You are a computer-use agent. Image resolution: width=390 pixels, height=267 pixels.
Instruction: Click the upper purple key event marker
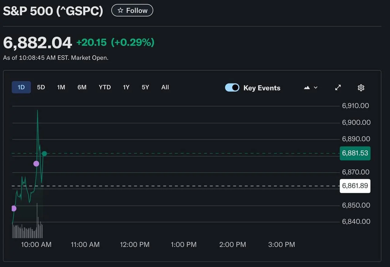click(x=36, y=164)
